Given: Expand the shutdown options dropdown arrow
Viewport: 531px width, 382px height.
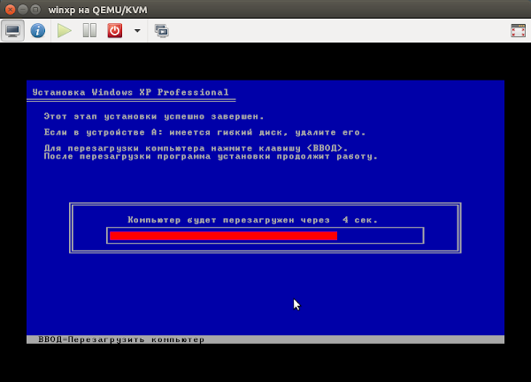Looking at the screenshot, I should tap(137, 30).
